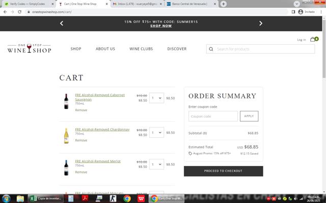326x203 pixels.
Task: Open the tab search dropdown in Chrome
Action: coord(296,4)
